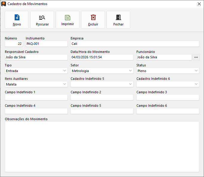Print using the Imprimir icon
The width and height of the screenshot is (204, 177).
point(68,20)
